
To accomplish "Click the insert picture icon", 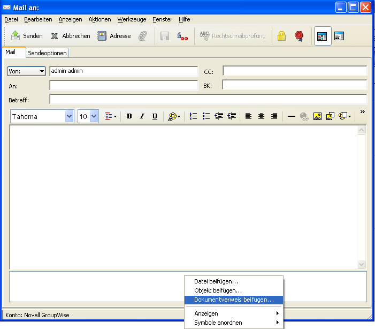I will 317,116.
